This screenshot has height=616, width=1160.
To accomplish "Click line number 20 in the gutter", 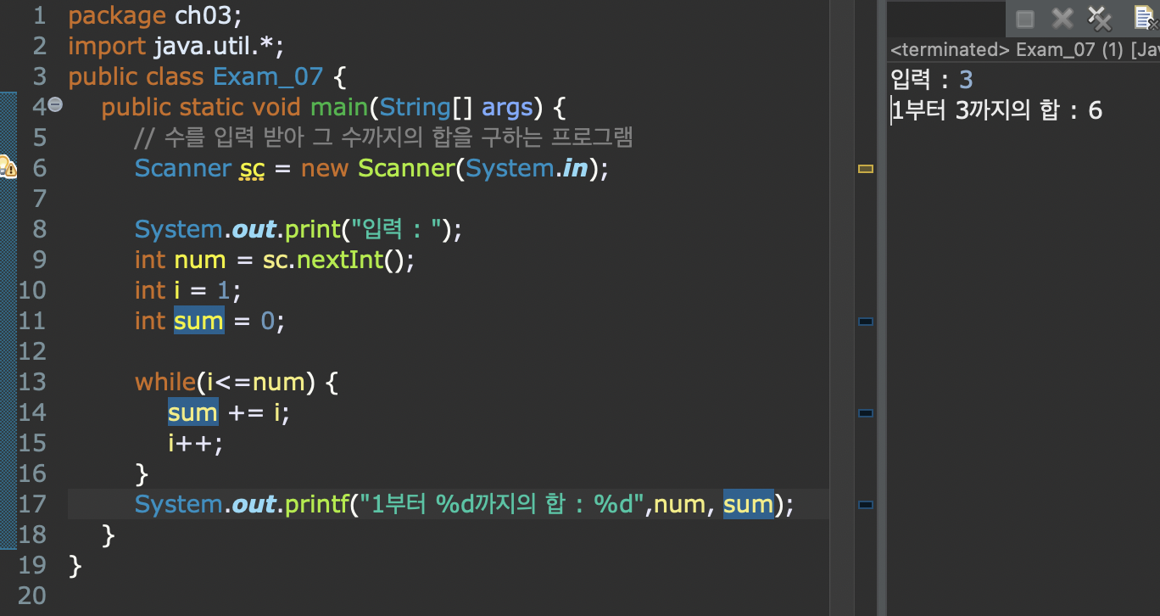I will point(32,596).
